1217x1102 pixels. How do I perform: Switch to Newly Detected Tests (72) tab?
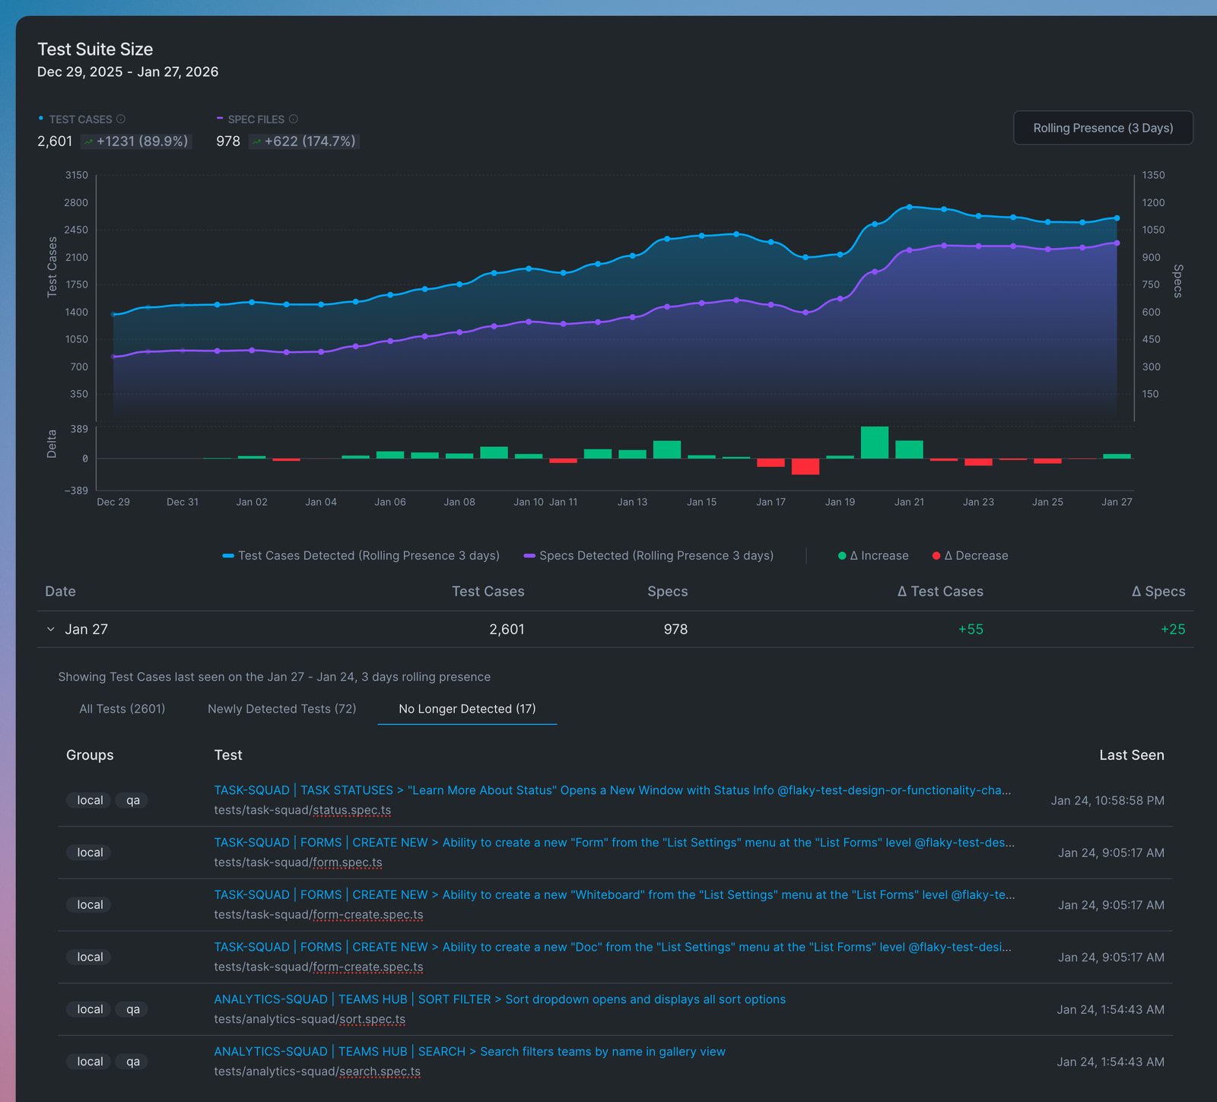[282, 709]
